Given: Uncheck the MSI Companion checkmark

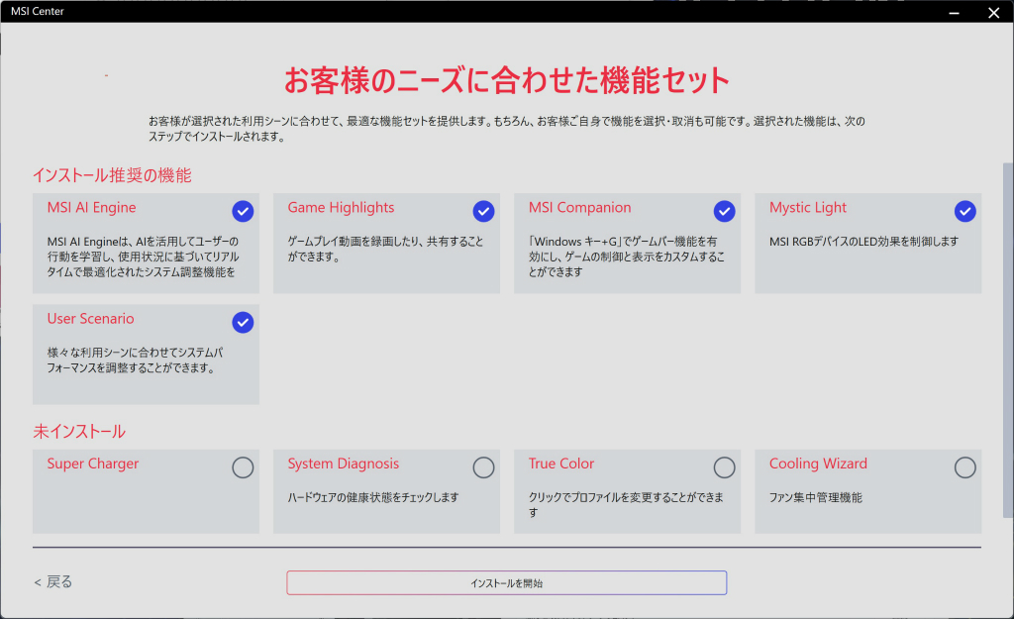Looking at the screenshot, I should (724, 211).
